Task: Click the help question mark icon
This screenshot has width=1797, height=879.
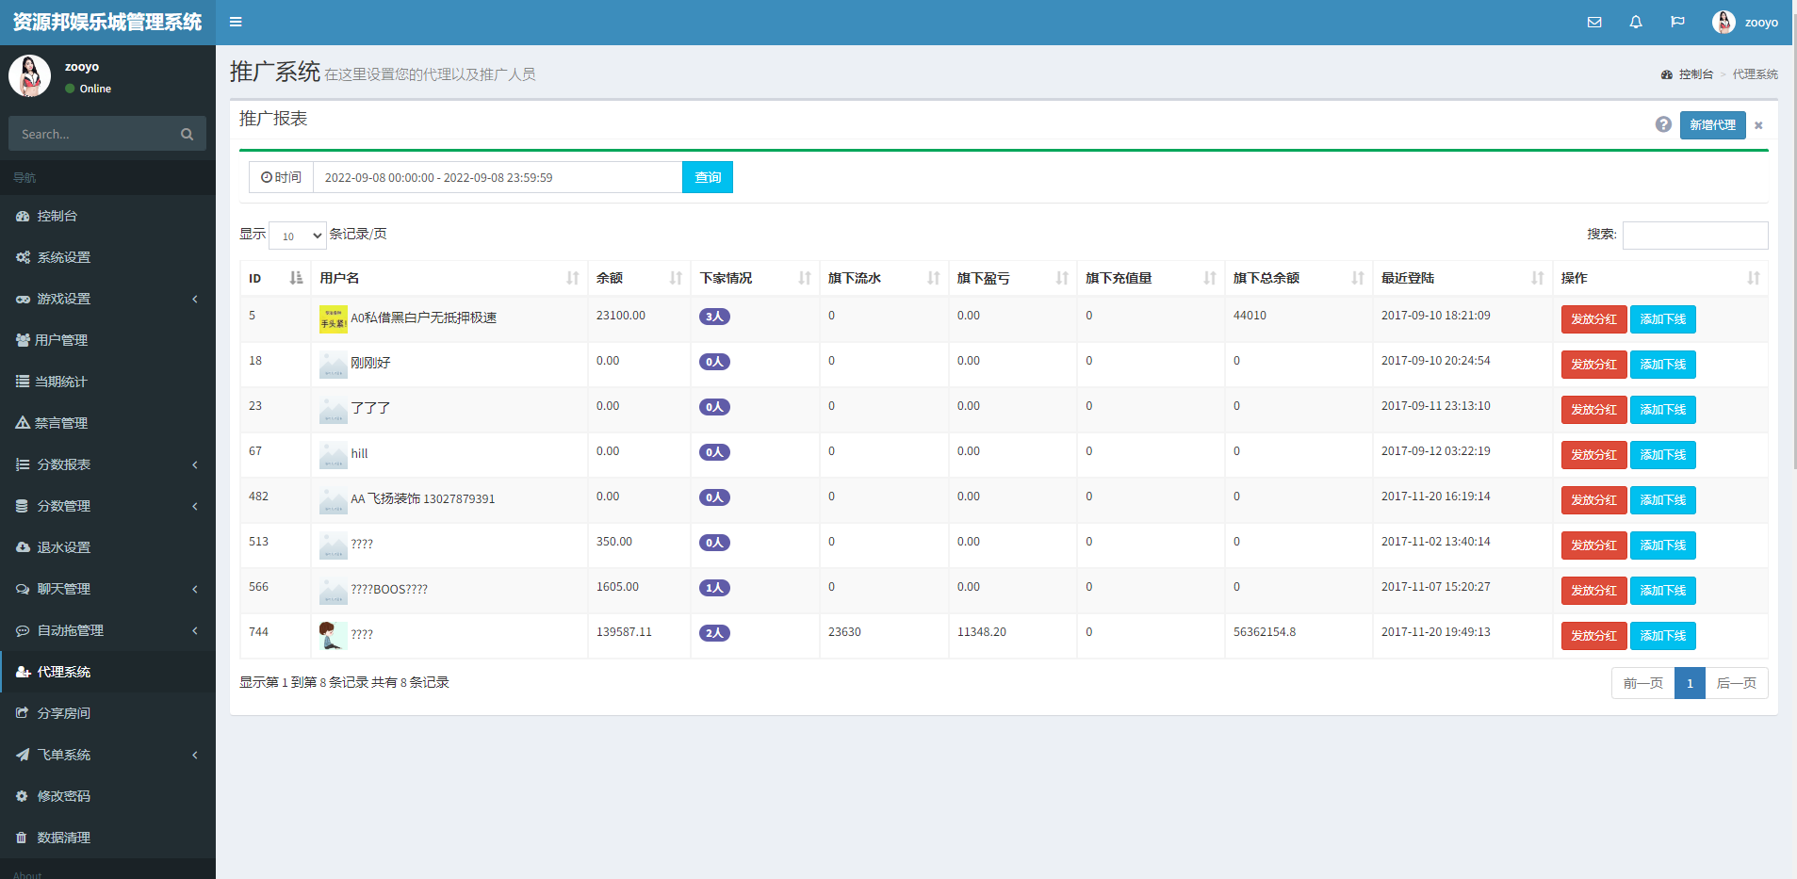Action: pos(1663,124)
